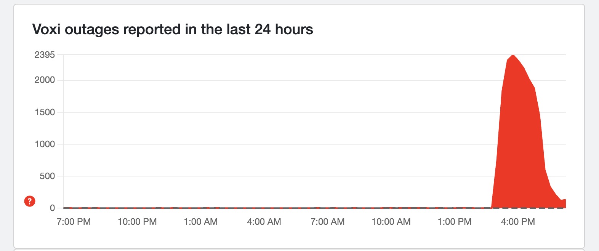Click the peak of the red outage spike
The width and height of the screenshot is (599, 251).
click(x=513, y=56)
